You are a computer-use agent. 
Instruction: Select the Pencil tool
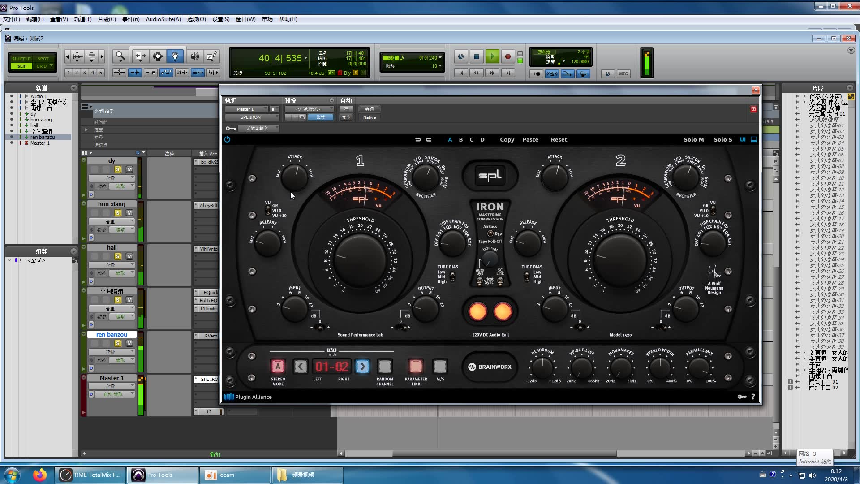coord(211,56)
